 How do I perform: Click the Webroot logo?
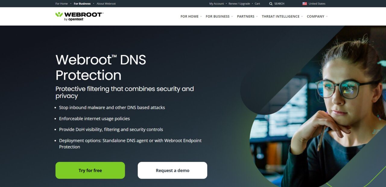click(x=79, y=16)
